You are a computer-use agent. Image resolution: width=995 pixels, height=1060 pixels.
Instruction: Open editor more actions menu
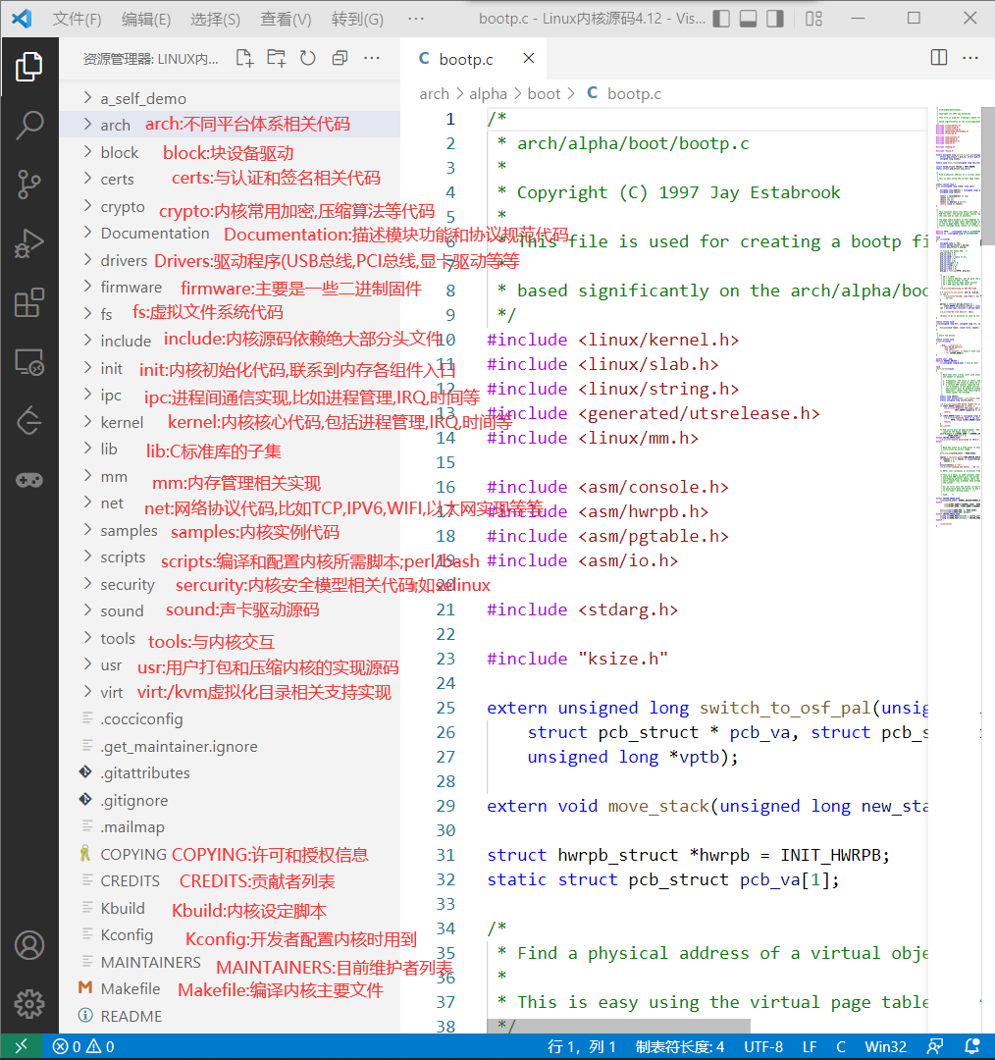[970, 58]
